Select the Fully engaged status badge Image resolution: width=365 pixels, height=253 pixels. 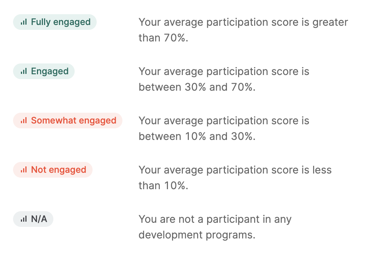(x=55, y=22)
